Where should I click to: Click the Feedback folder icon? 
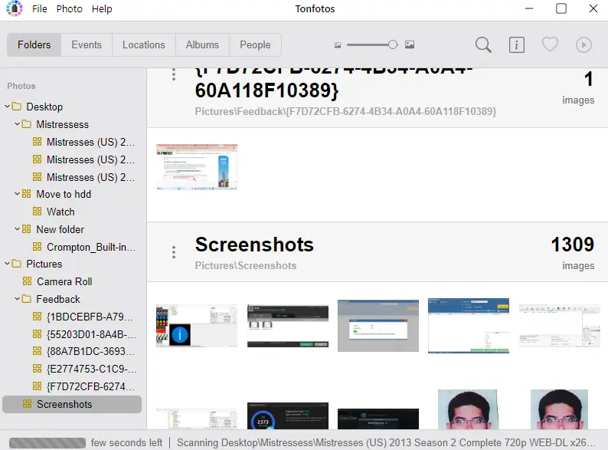click(27, 299)
